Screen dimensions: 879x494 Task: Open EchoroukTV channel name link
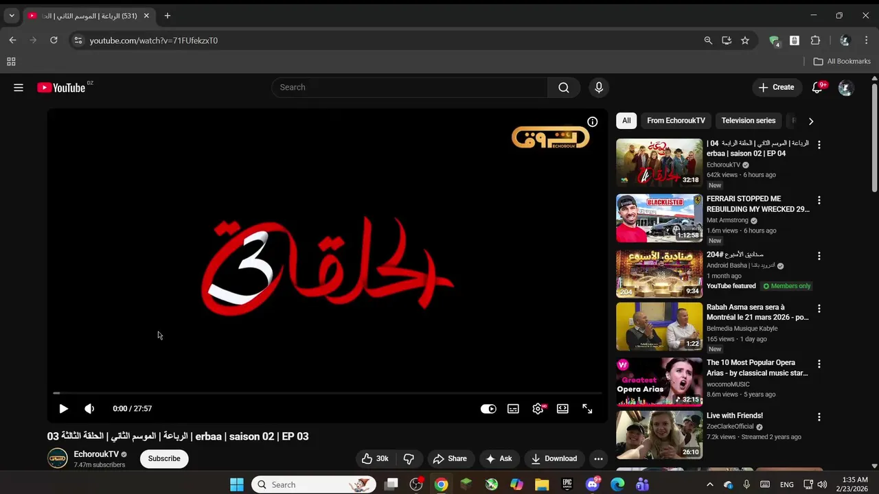[96, 454]
